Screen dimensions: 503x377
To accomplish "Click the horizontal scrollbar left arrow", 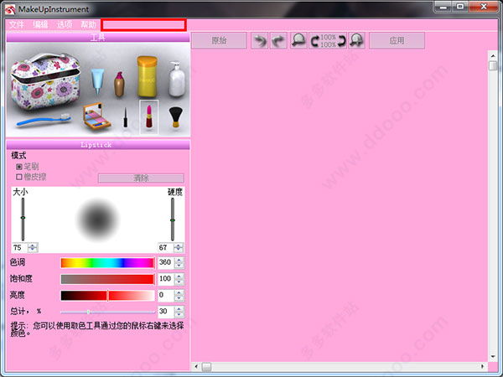I will 196,366.
